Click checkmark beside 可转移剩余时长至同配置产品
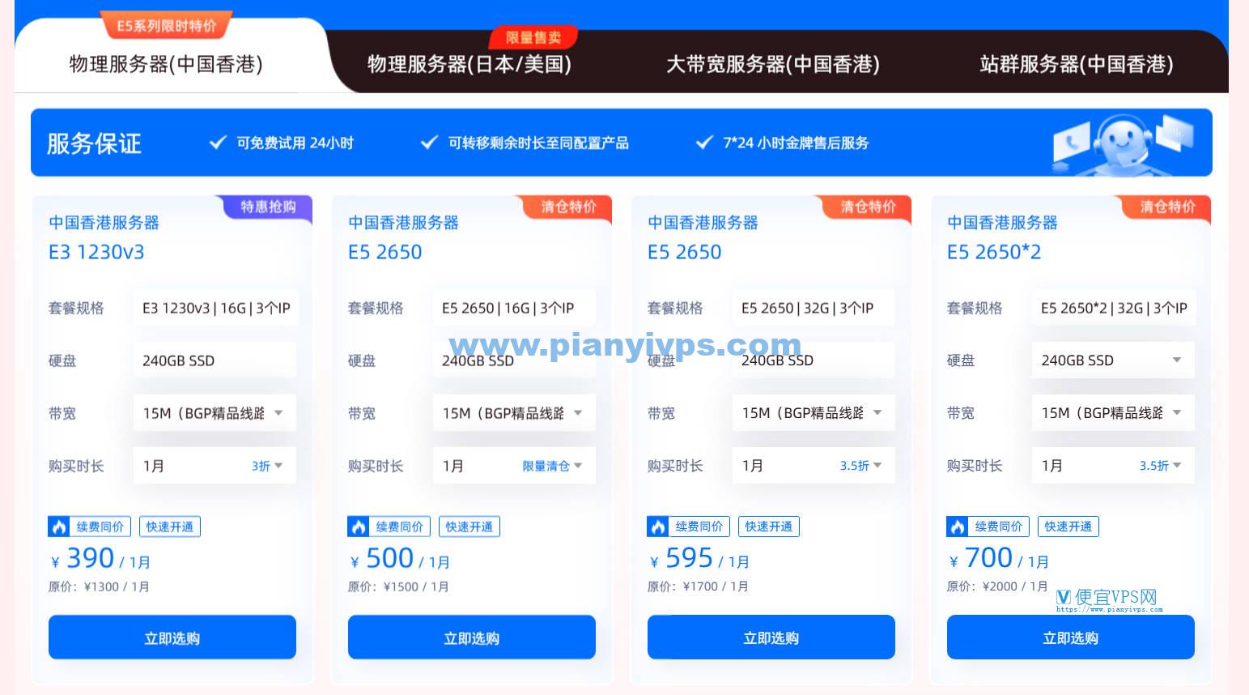1249x695 pixels. (x=429, y=143)
